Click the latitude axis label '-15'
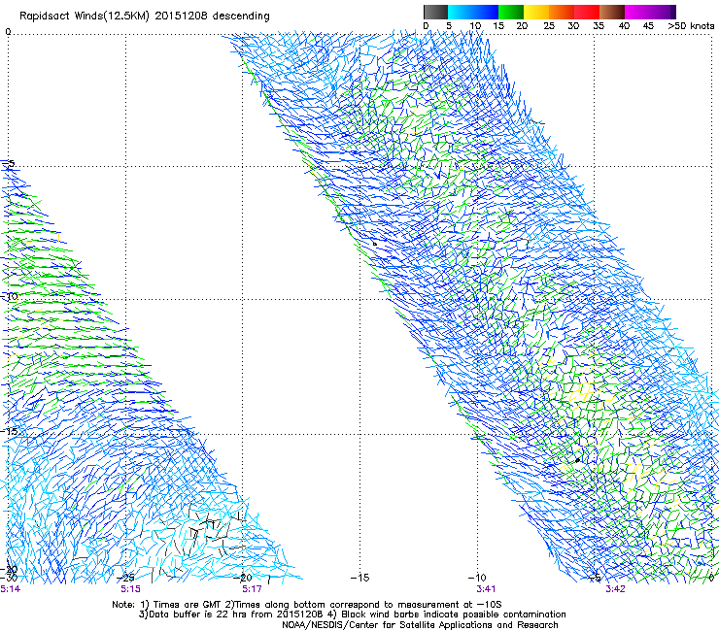 [x=9, y=431]
